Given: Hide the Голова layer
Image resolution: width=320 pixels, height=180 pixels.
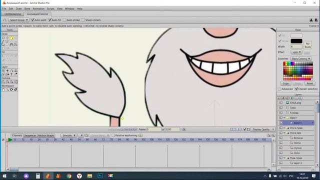Looking at the screenshot, I should tap(281, 113).
